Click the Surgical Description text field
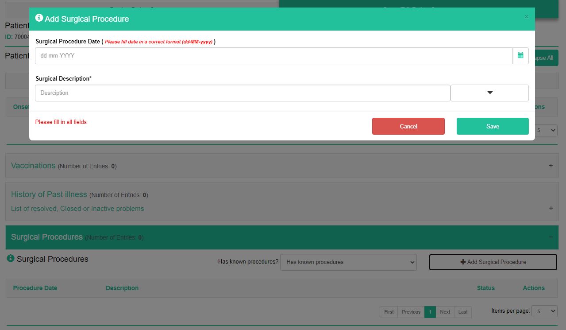Screen dimensions: 566x330 [x=242, y=93]
